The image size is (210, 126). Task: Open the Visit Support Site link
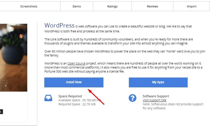(x=155, y=100)
